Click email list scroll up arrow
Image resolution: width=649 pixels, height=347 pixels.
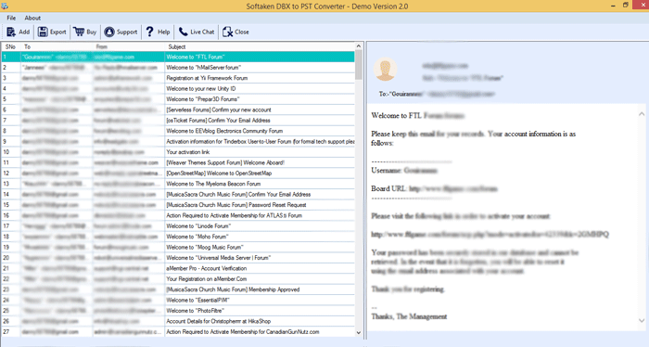[x=359, y=45]
